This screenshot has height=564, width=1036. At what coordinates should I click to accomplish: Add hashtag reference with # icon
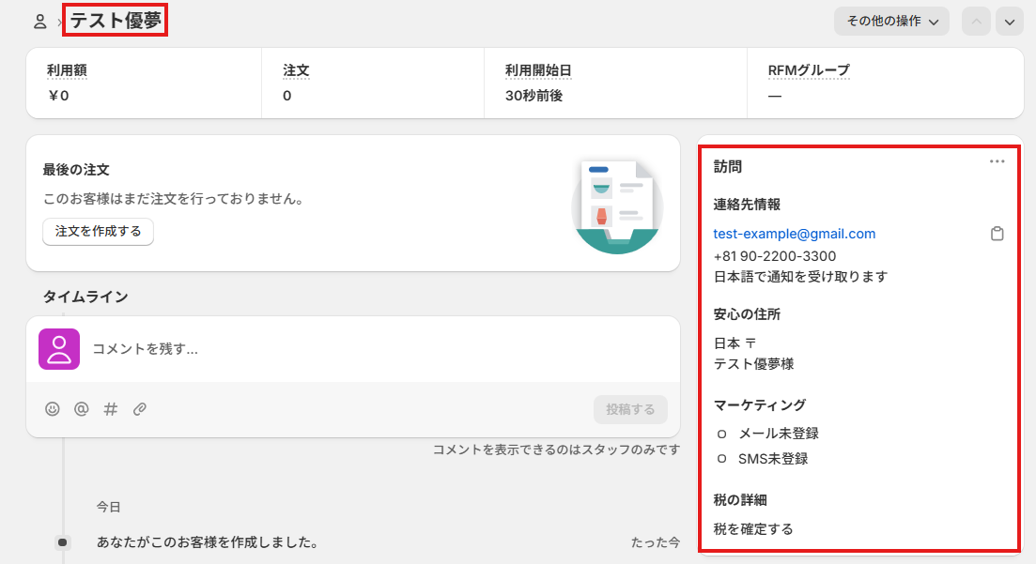[x=110, y=409]
